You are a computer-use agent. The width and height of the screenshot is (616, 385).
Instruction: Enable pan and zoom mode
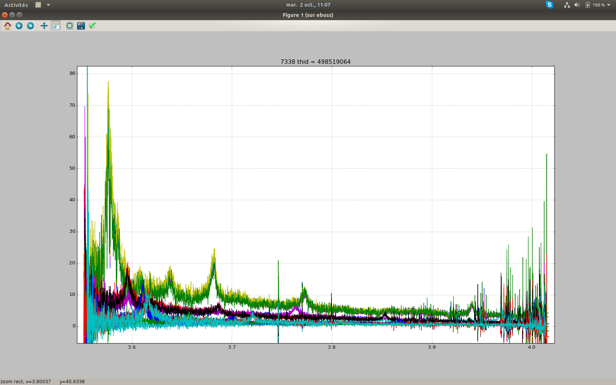pyautogui.click(x=44, y=26)
